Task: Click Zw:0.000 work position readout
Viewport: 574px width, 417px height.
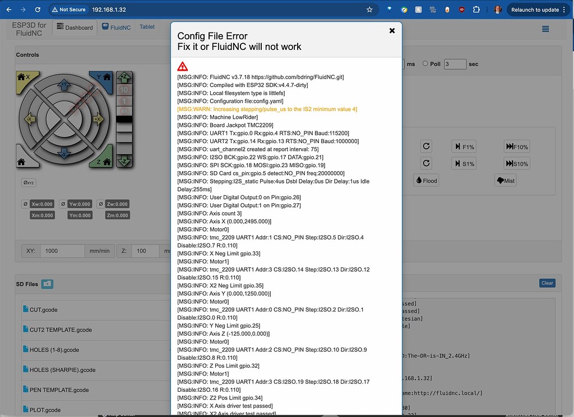Action: pyautogui.click(x=117, y=204)
